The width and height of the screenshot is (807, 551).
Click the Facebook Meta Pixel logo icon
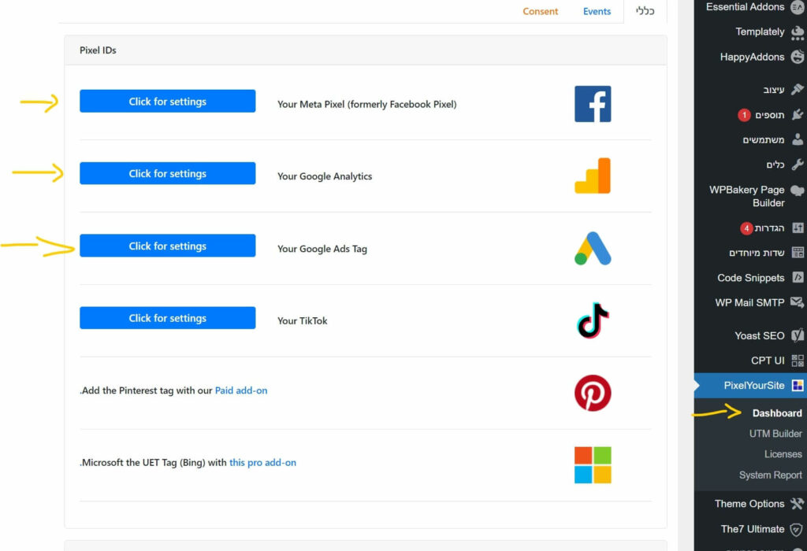click(x=593, y=104)
